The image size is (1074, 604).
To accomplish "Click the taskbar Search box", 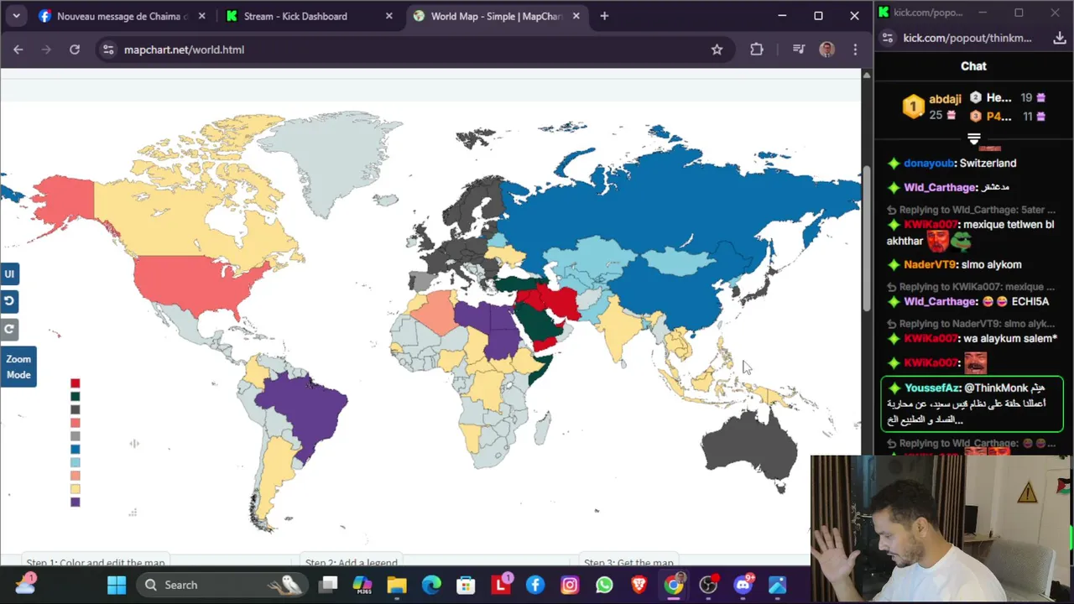I will point(223,585).
